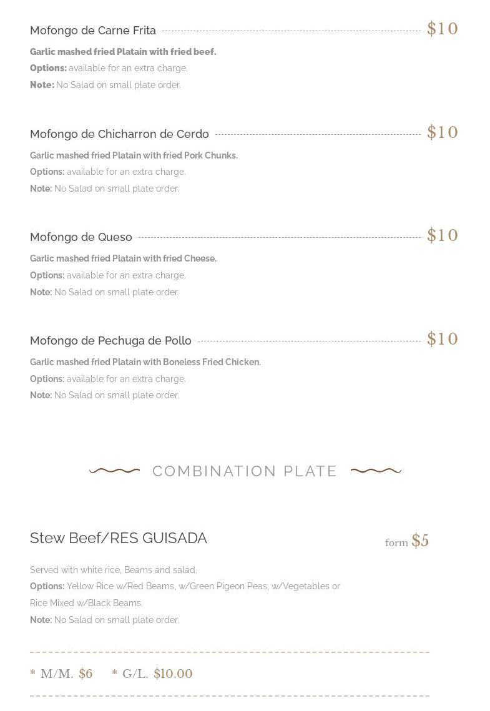Select the Mofongo de Queso heading

point(81,237)
